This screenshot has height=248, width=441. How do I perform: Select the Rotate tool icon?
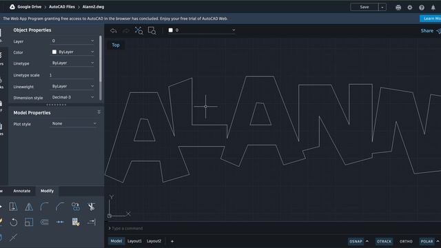pos(13,222)
